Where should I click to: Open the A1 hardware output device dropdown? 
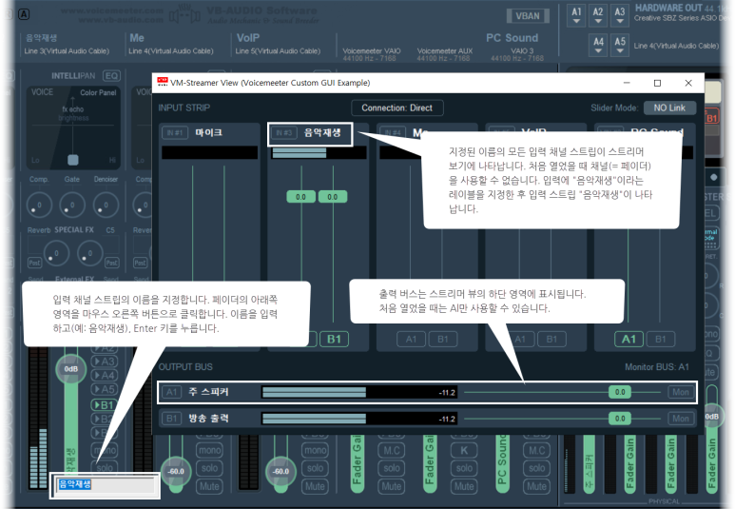576,15
